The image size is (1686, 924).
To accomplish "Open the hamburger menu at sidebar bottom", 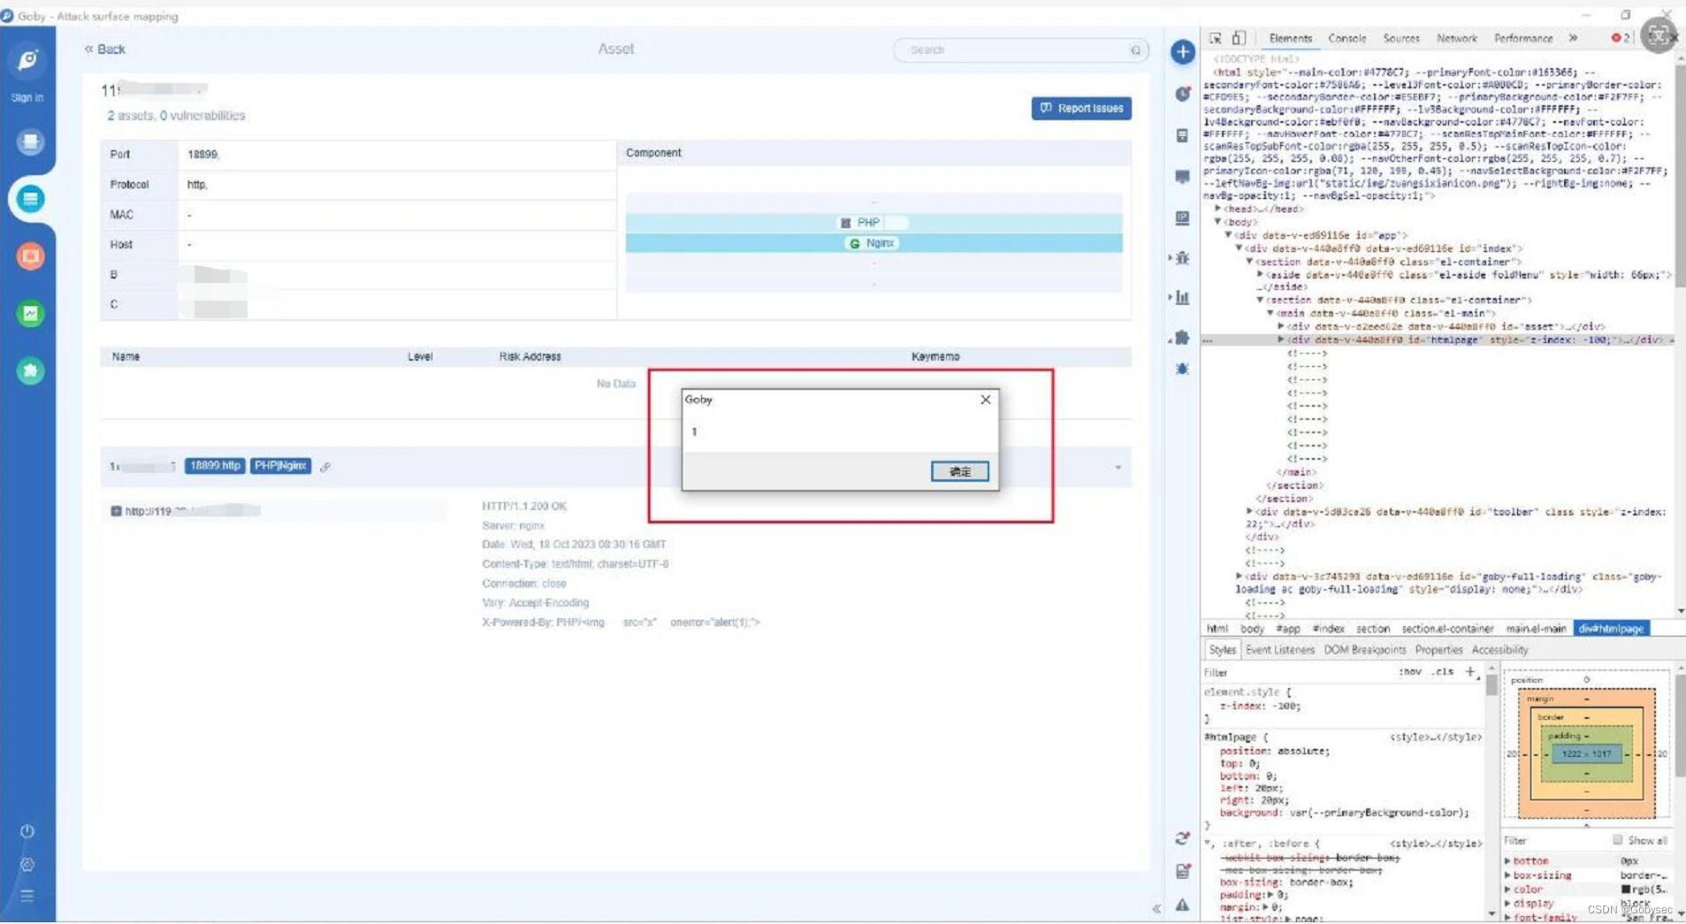I will pyautogui.click(x=27, y=896).
